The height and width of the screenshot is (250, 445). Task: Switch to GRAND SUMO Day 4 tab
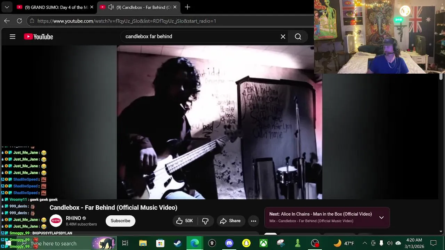pos(55,7)
